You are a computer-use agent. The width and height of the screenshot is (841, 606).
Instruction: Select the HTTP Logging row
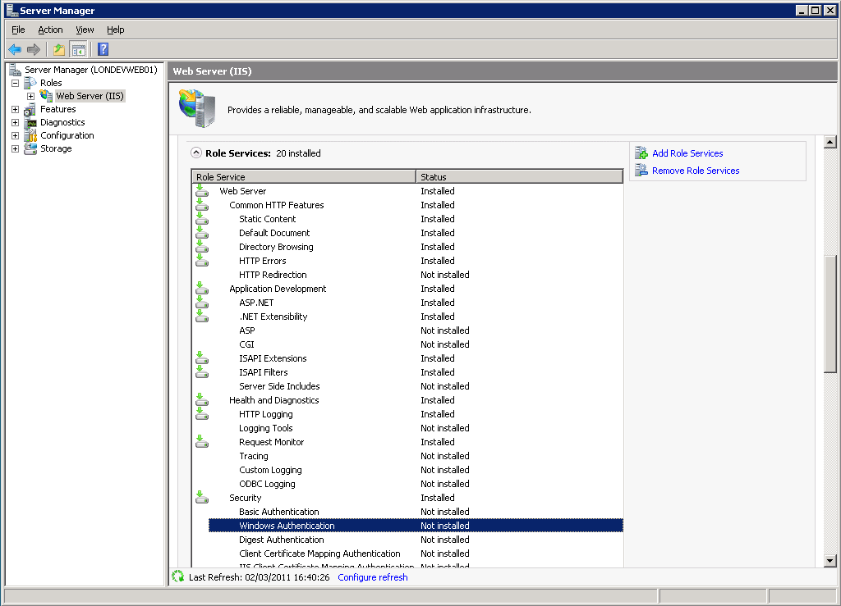pos(407,414)
